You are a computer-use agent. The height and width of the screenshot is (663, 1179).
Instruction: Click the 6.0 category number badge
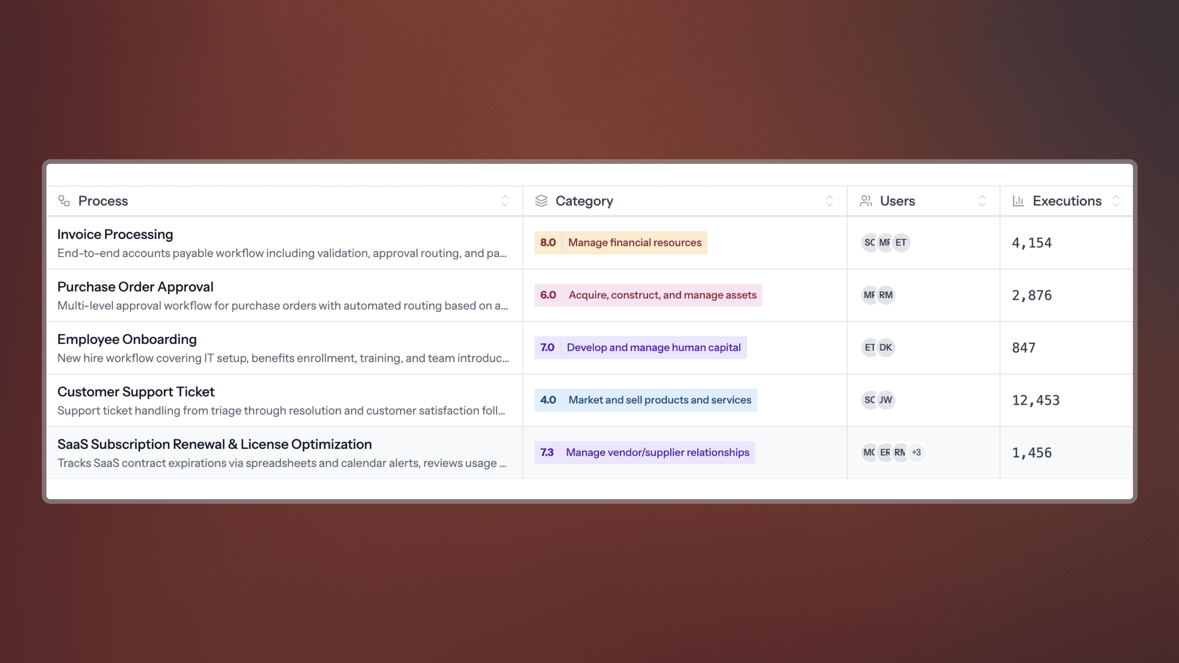point(548,295)
